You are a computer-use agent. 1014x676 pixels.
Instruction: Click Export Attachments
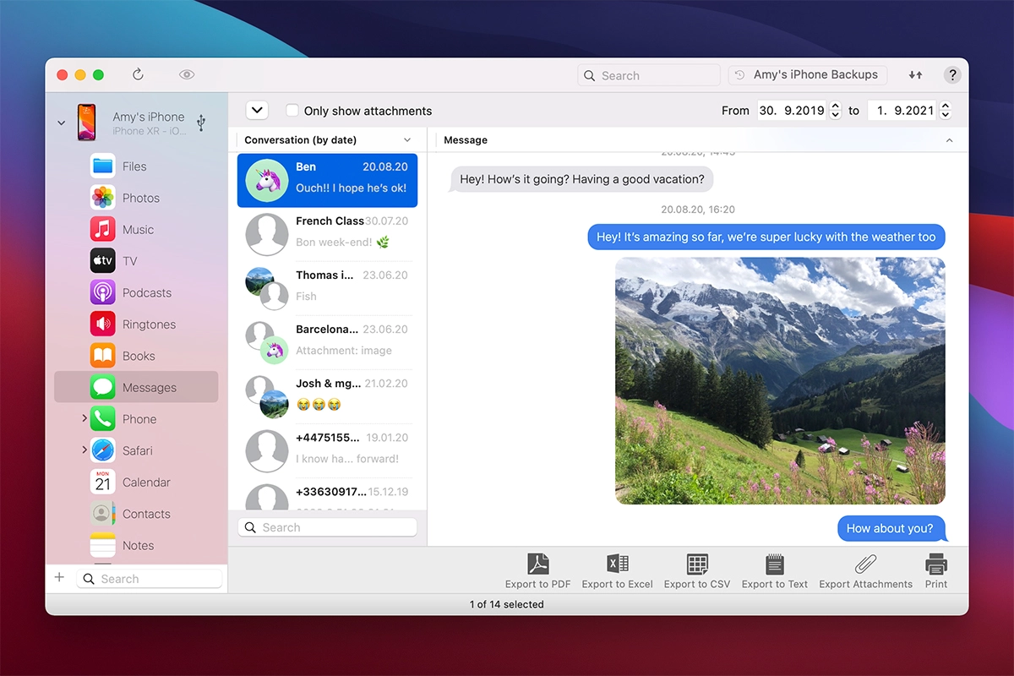coord(865,570)
